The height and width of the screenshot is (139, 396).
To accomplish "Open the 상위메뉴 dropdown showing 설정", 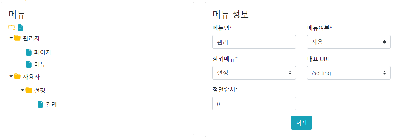I will (254, 73).
